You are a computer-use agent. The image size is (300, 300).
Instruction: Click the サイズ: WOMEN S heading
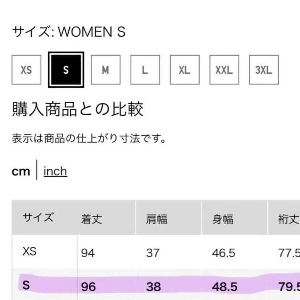[68, 32]
